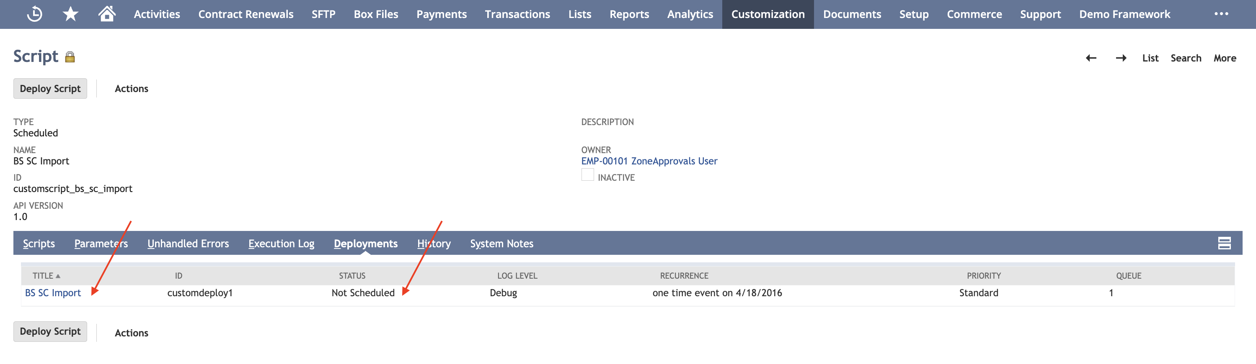Open the Activities menu
The height and width of the screenshot is (364, 1256).
click(x=157, y=14)
